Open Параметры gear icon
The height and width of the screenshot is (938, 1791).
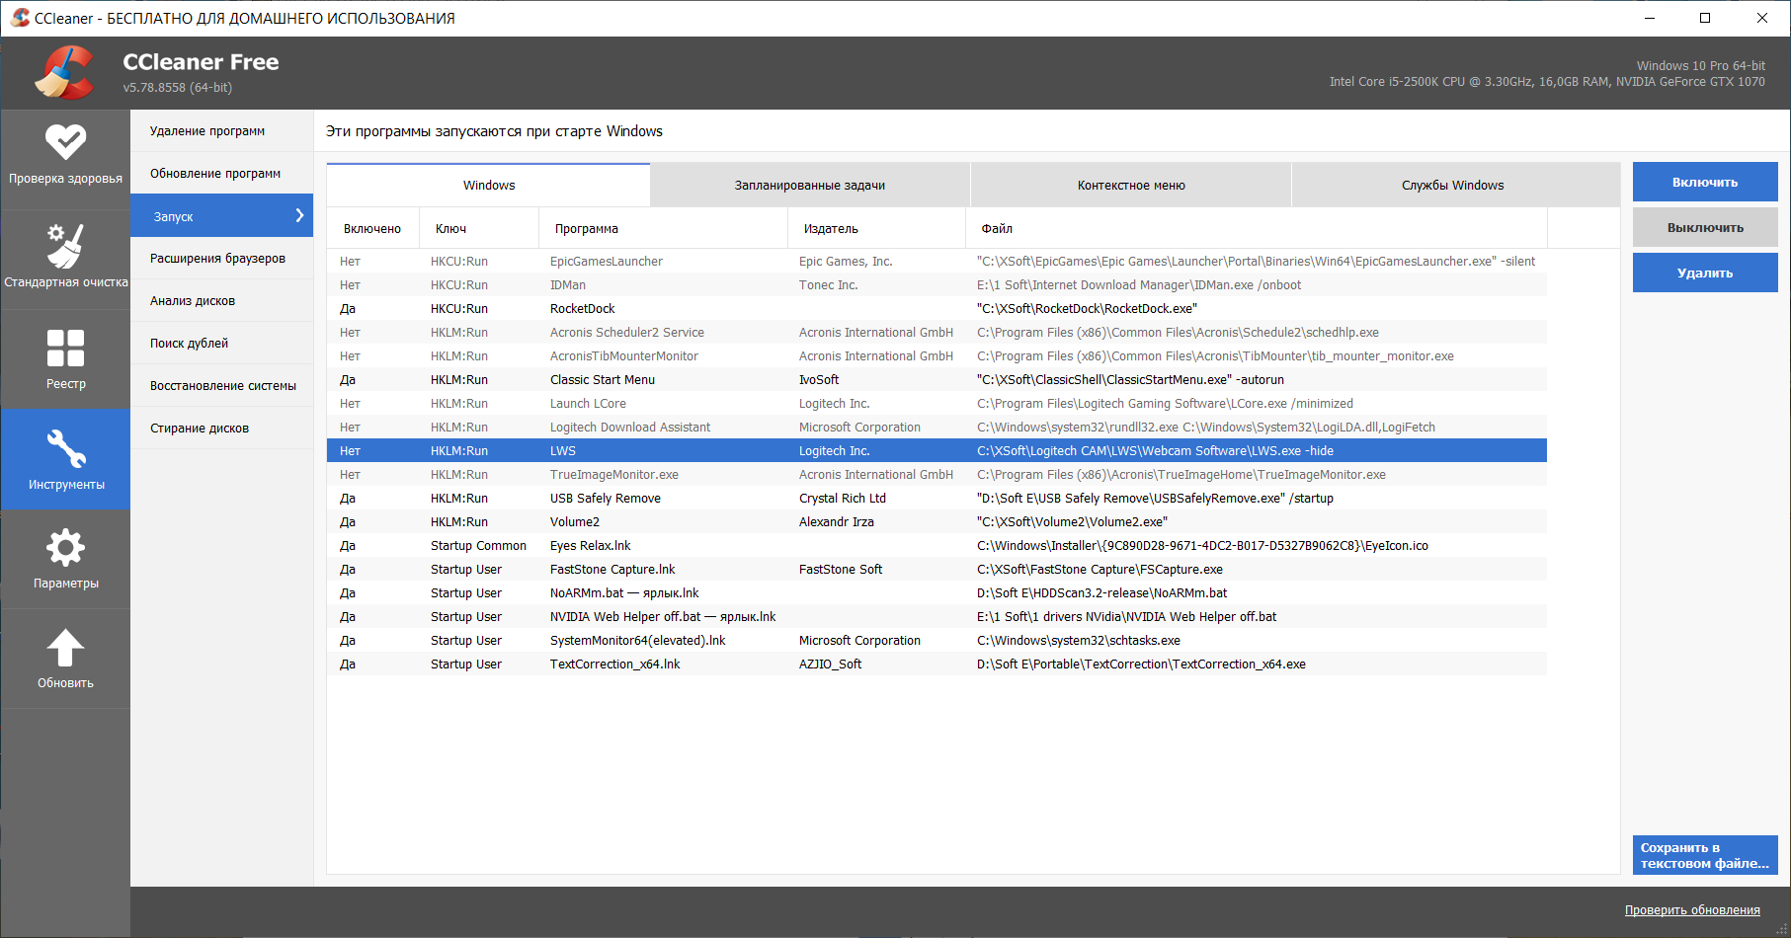pyautogui.click(x=65, y=548)
